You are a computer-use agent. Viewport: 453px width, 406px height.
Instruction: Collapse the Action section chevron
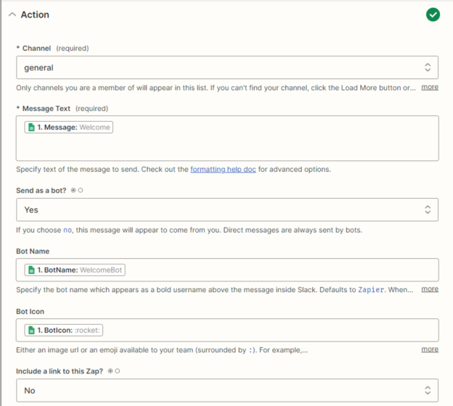pyautogui.click(x=12, y=14)
